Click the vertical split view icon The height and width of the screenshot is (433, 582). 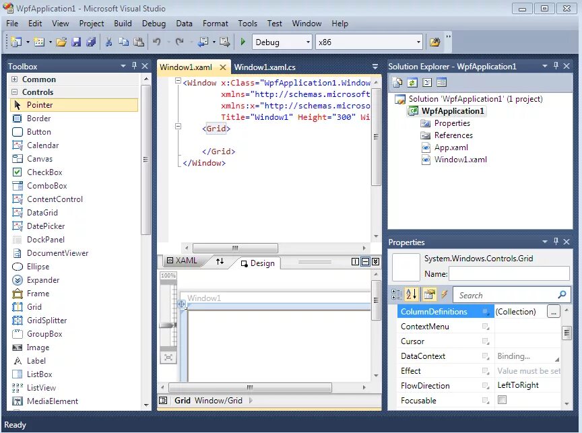[355, 261]
